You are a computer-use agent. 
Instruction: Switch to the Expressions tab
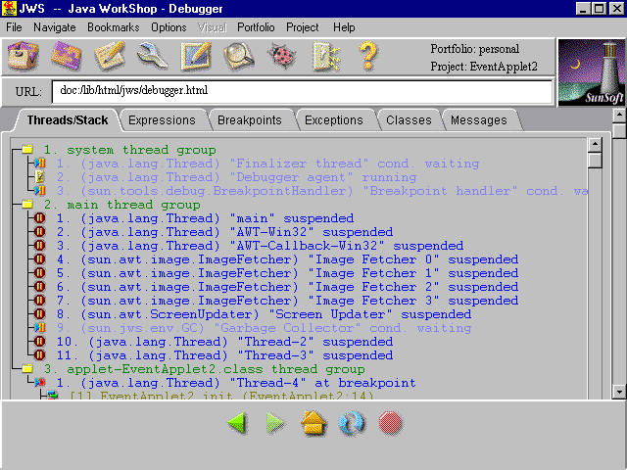162,120
